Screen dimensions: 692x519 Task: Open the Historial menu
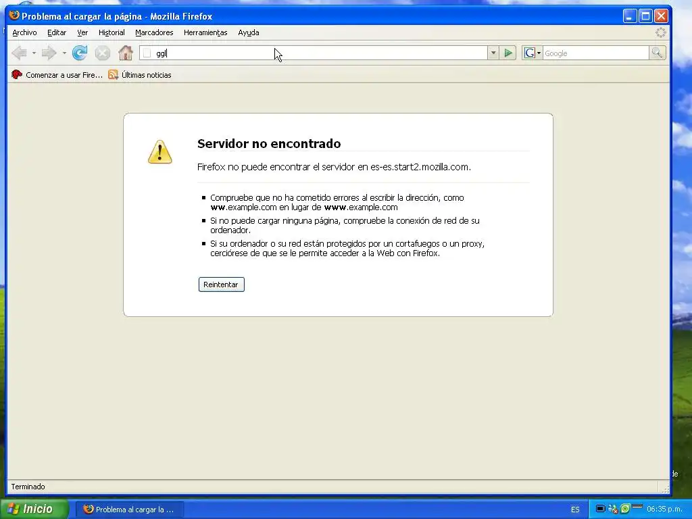point(112,32)
